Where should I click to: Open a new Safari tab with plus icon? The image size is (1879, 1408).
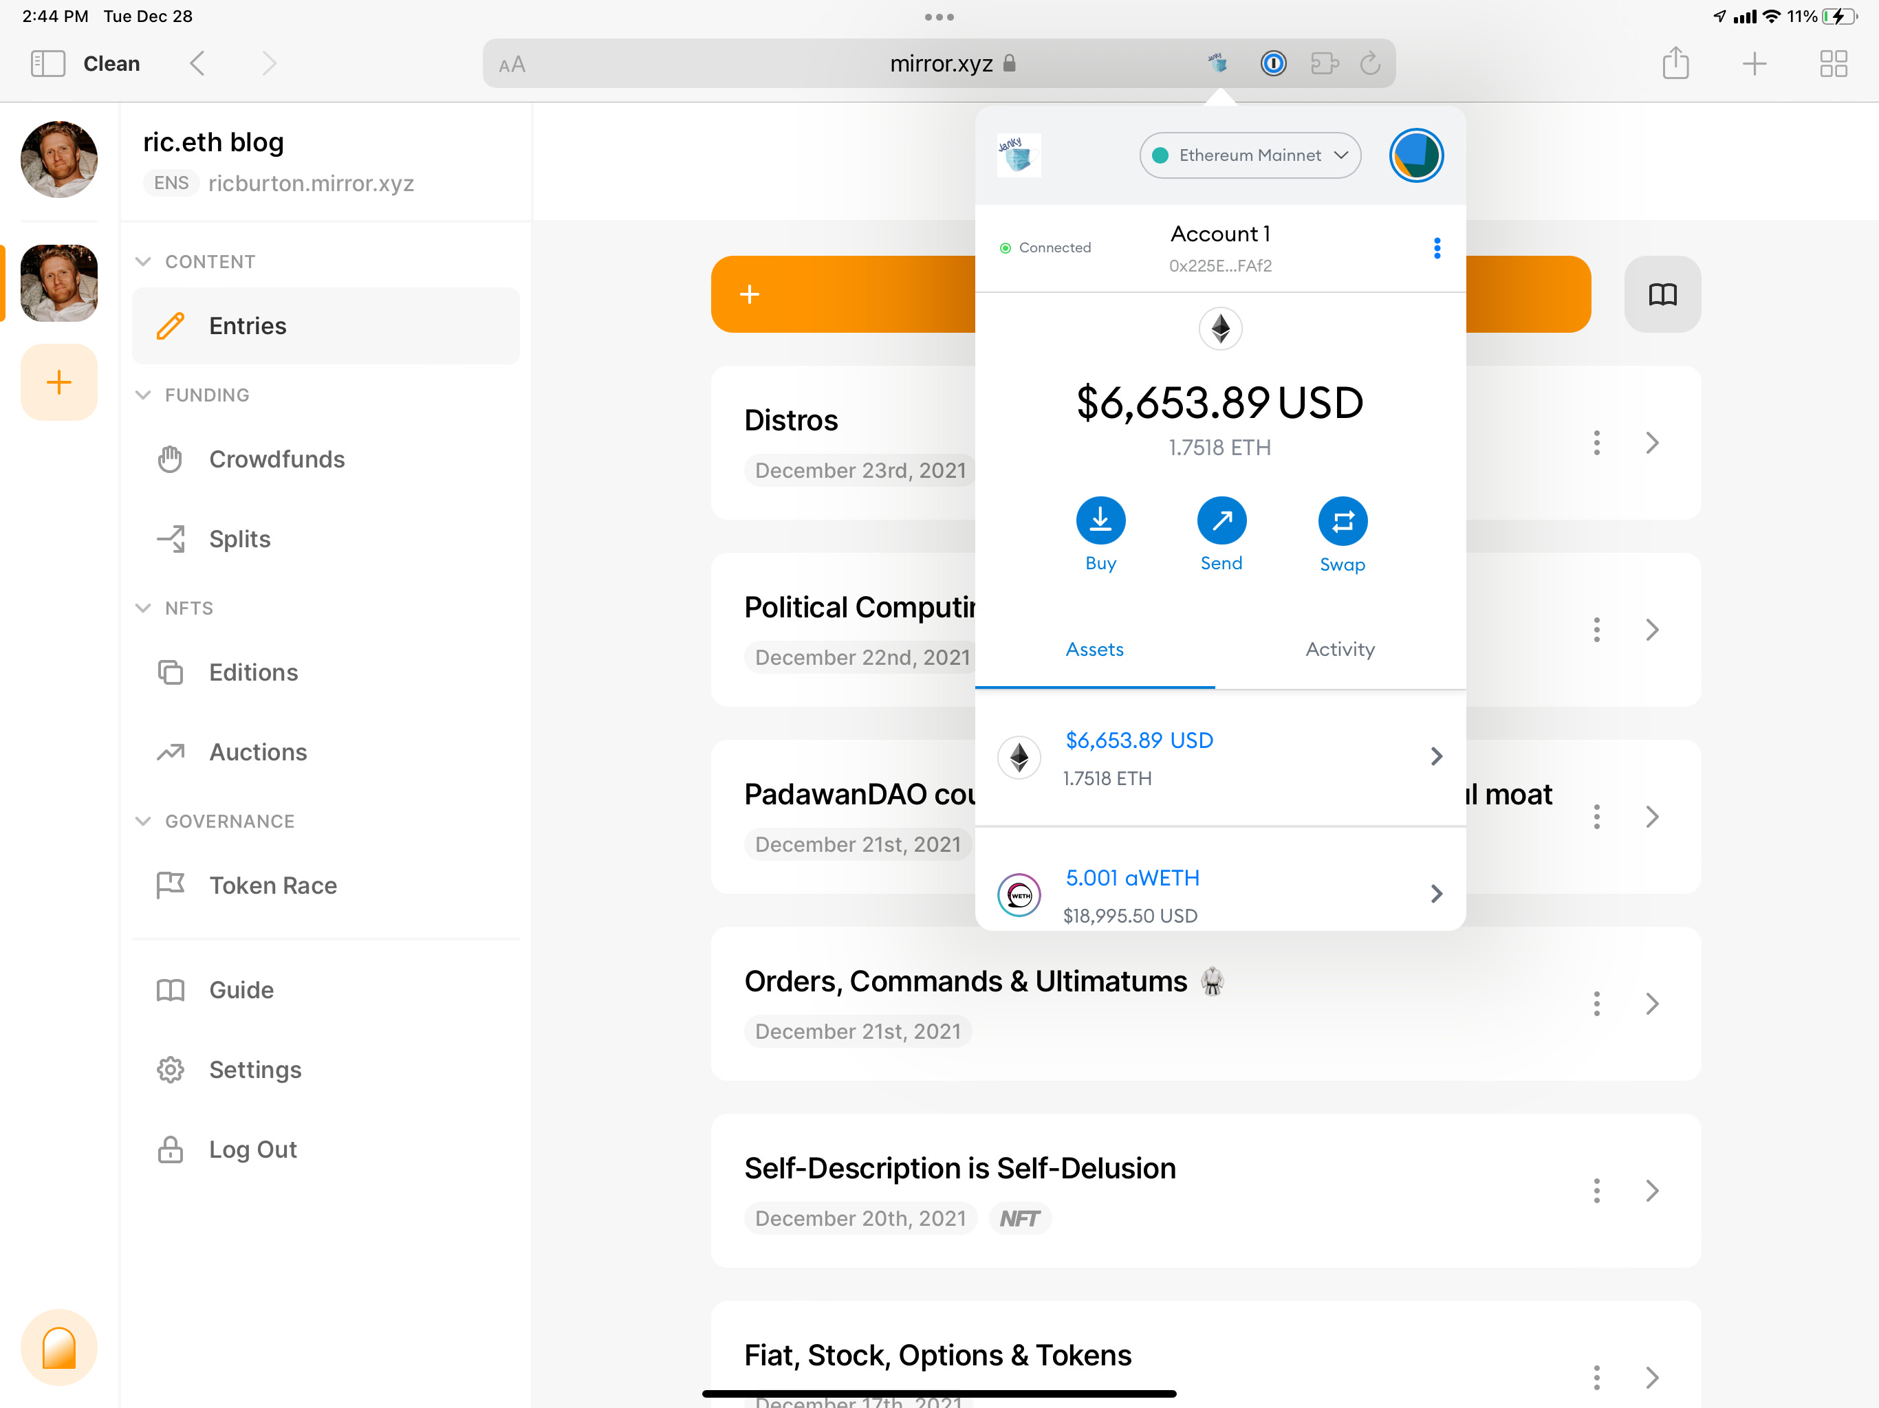[1754, 64]
